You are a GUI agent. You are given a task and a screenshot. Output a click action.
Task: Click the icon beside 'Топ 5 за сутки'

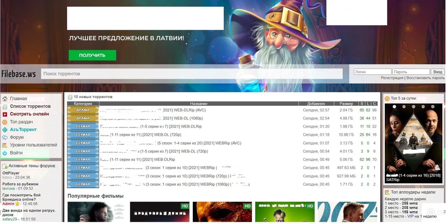coord(387,99)
